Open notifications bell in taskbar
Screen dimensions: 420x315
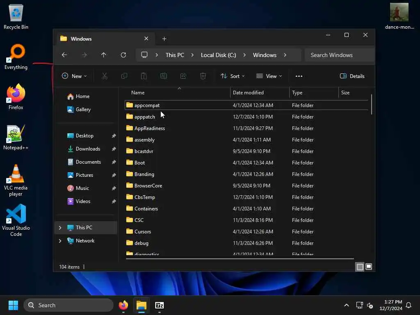pyautogui.click(x=409, y=305)
